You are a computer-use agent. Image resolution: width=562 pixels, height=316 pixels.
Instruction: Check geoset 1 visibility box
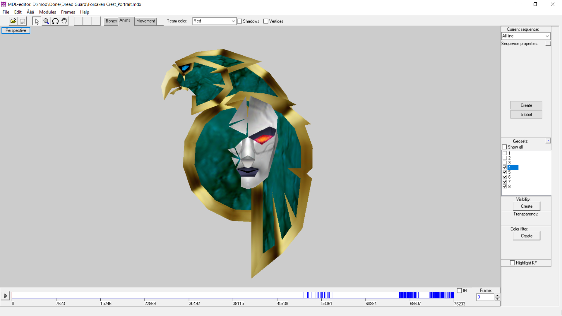(x=505, y=153)
